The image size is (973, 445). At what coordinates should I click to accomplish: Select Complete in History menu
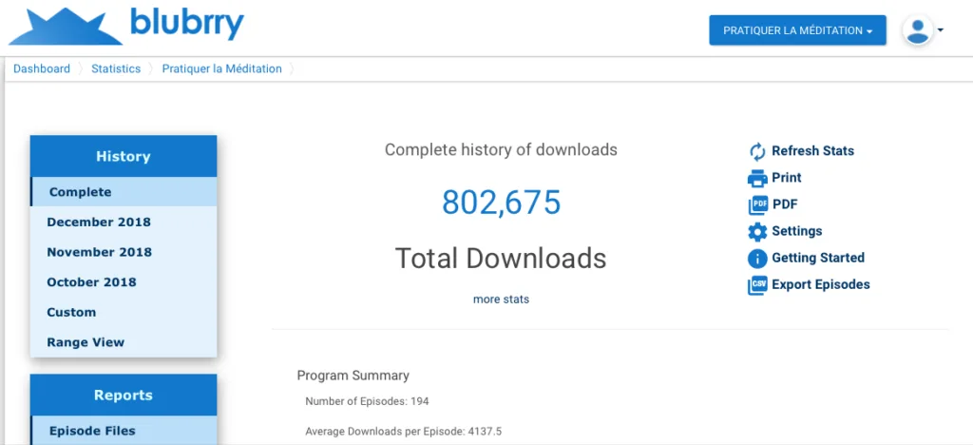(x=124, y=192)
